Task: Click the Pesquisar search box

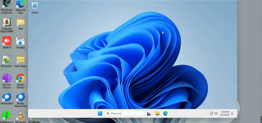Action: tap(125, 113)
